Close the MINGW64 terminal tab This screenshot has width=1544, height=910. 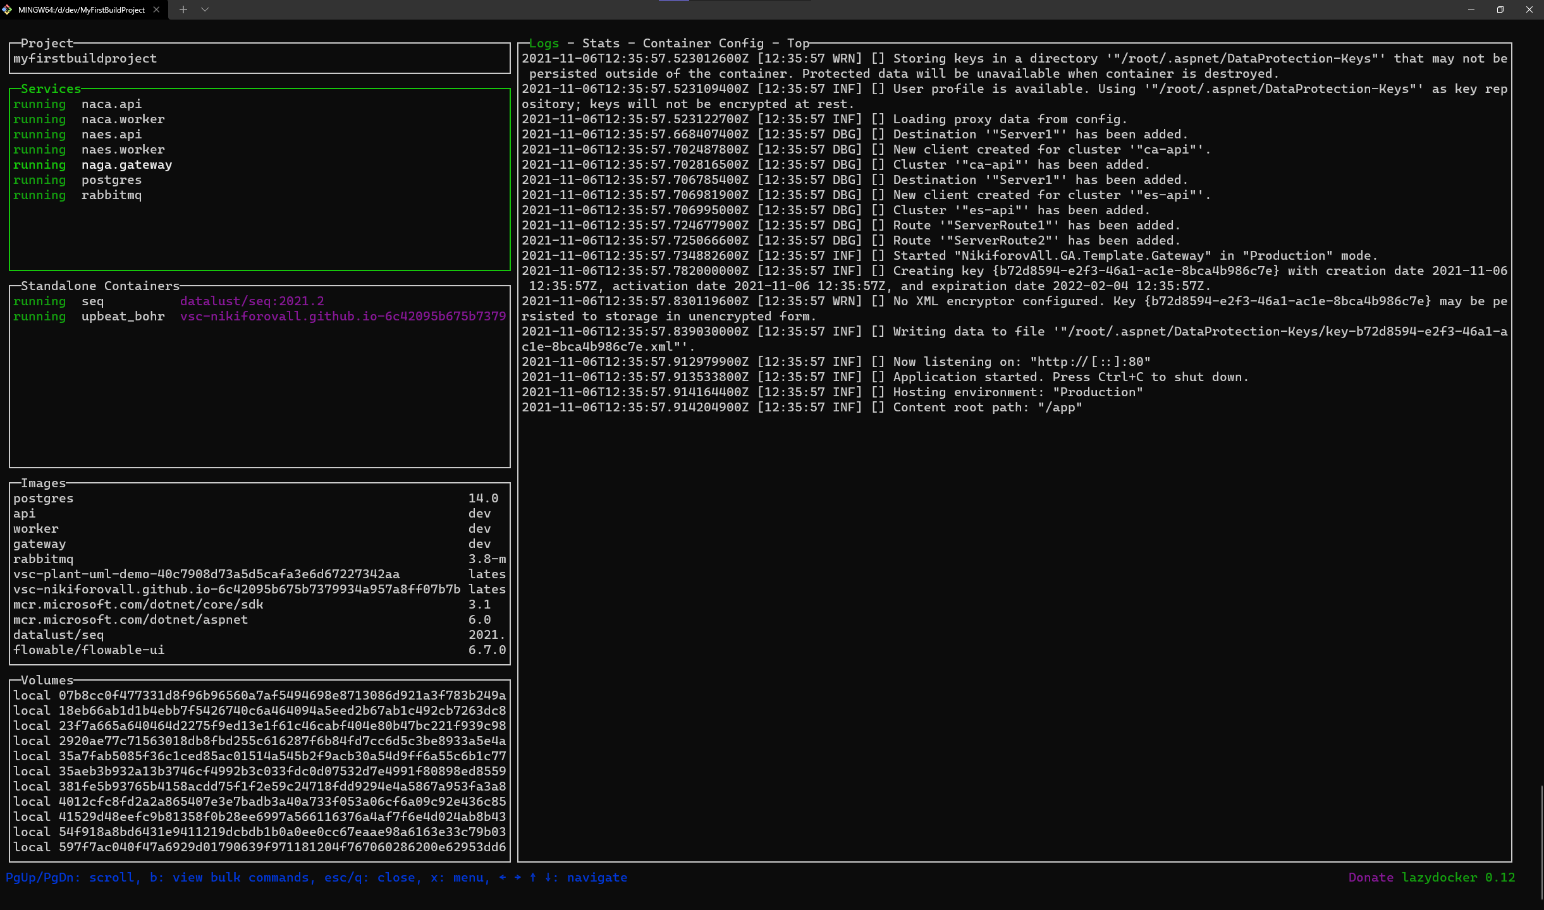point(156,9)
